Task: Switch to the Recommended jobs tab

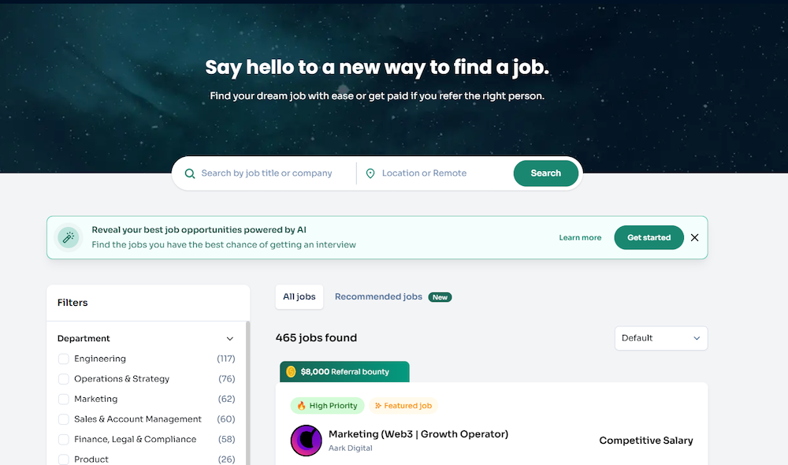Action: point(378,296)
